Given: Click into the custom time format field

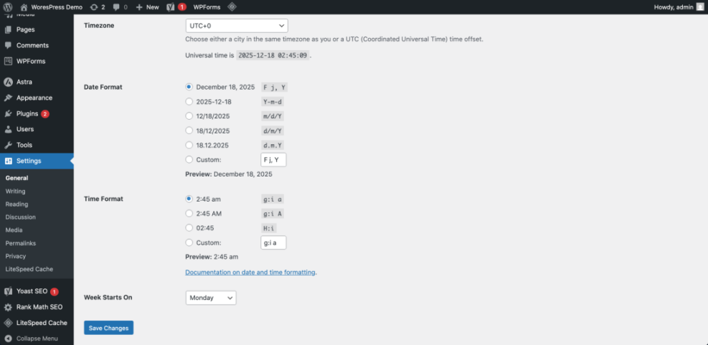Looking at the screenshot, I should click(x=273, y=242).
